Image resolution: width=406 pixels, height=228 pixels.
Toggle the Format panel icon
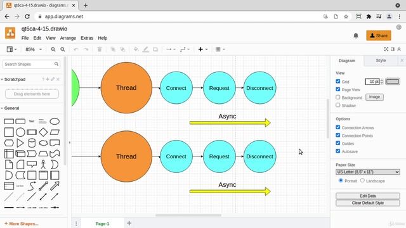coord(393,49)
